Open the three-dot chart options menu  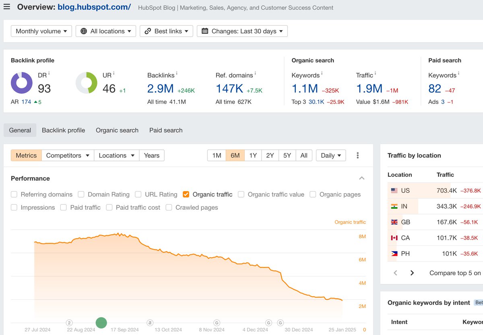[358, 155]
